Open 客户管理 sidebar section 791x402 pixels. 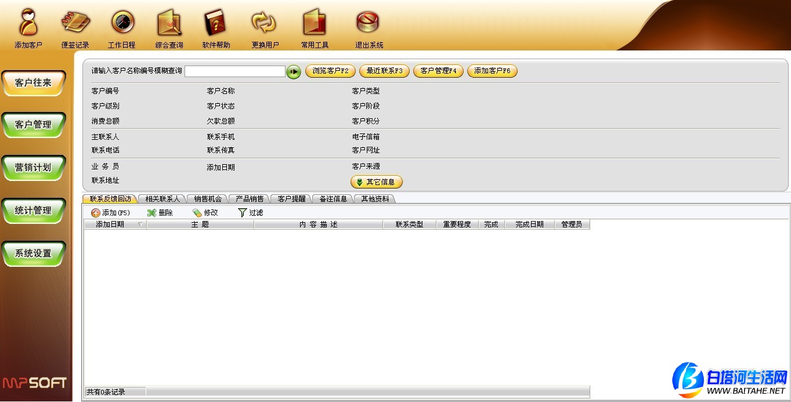pos(34,125)
